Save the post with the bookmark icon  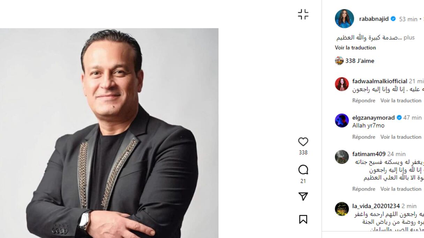[x=303, y=220]
